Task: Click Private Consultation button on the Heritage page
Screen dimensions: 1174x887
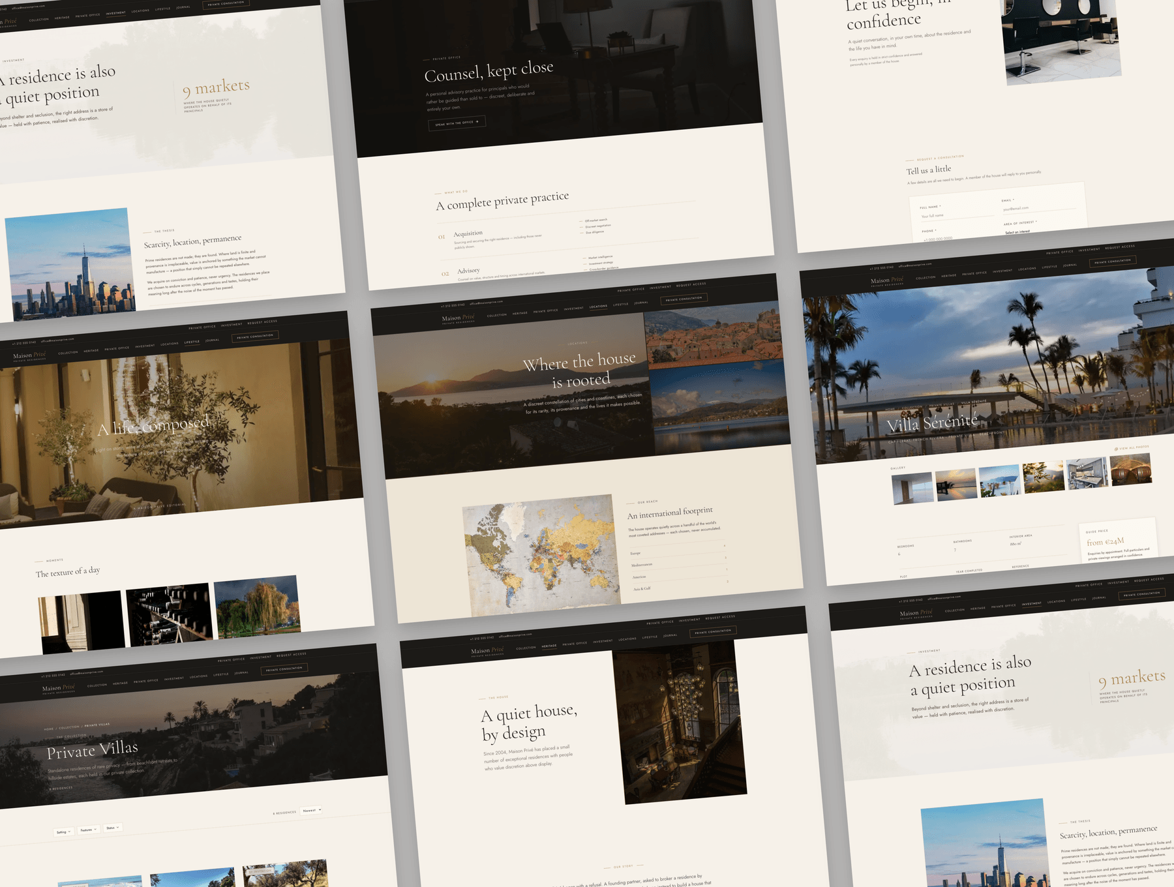Action: point(713,631)
